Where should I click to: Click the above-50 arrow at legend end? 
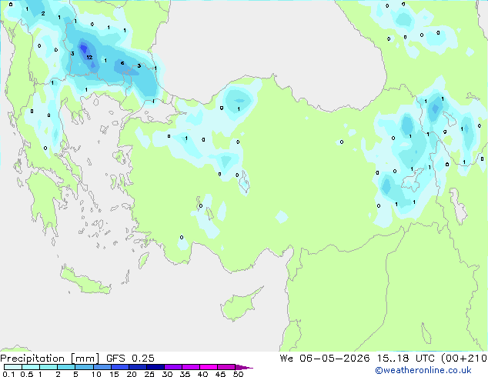pyautogui.click(x=244, y=367)
